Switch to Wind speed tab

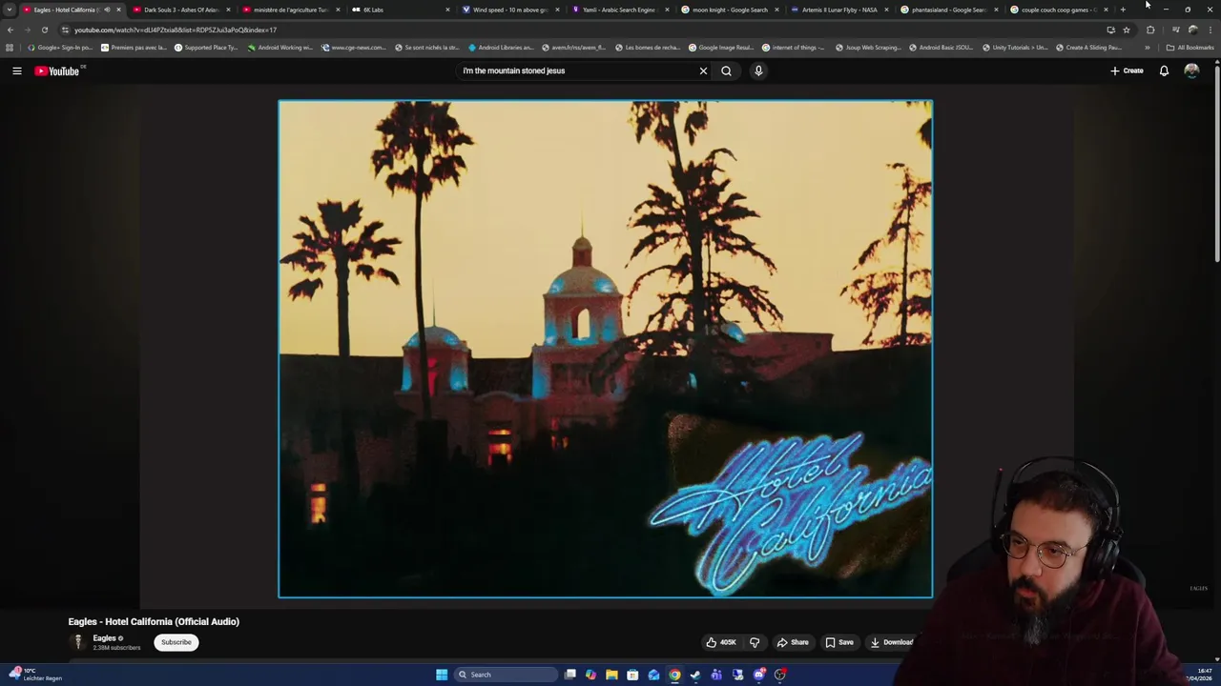(509, 10)
